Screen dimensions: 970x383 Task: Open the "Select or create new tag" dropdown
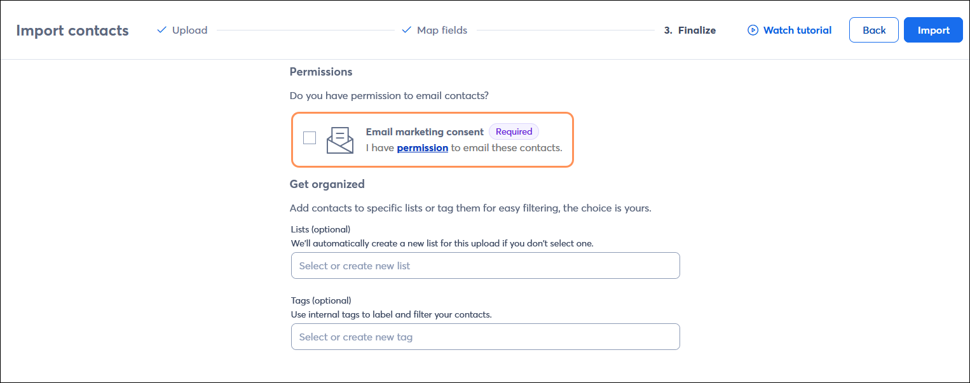pyautogui.click(x=485, y=337)
